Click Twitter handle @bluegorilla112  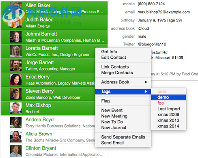pyautogui.click(x=152, y=44)
